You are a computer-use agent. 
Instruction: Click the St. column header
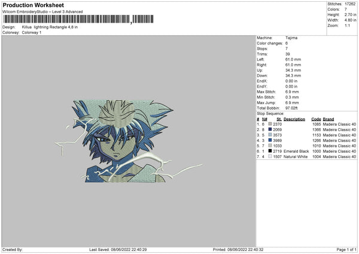(279, 119)
